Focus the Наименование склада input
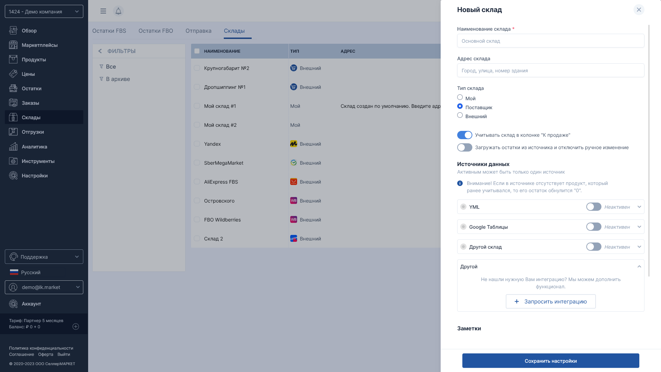The image size is (661, 372). point(551,41)
